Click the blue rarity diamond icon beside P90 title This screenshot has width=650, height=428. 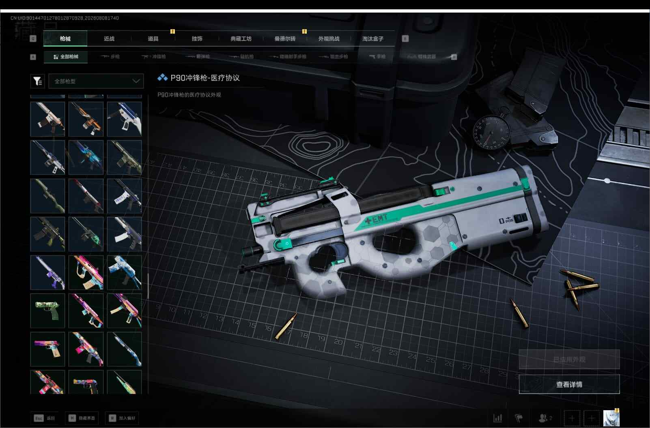point(162,77)
